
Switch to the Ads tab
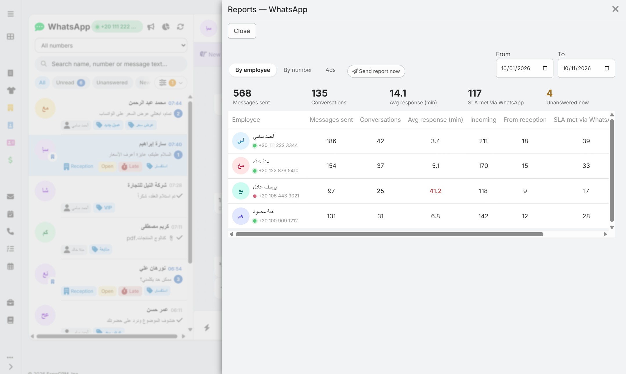point(330,70)
